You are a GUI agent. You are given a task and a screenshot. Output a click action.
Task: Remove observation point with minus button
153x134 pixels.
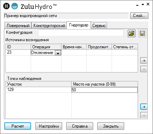[144, 115]
